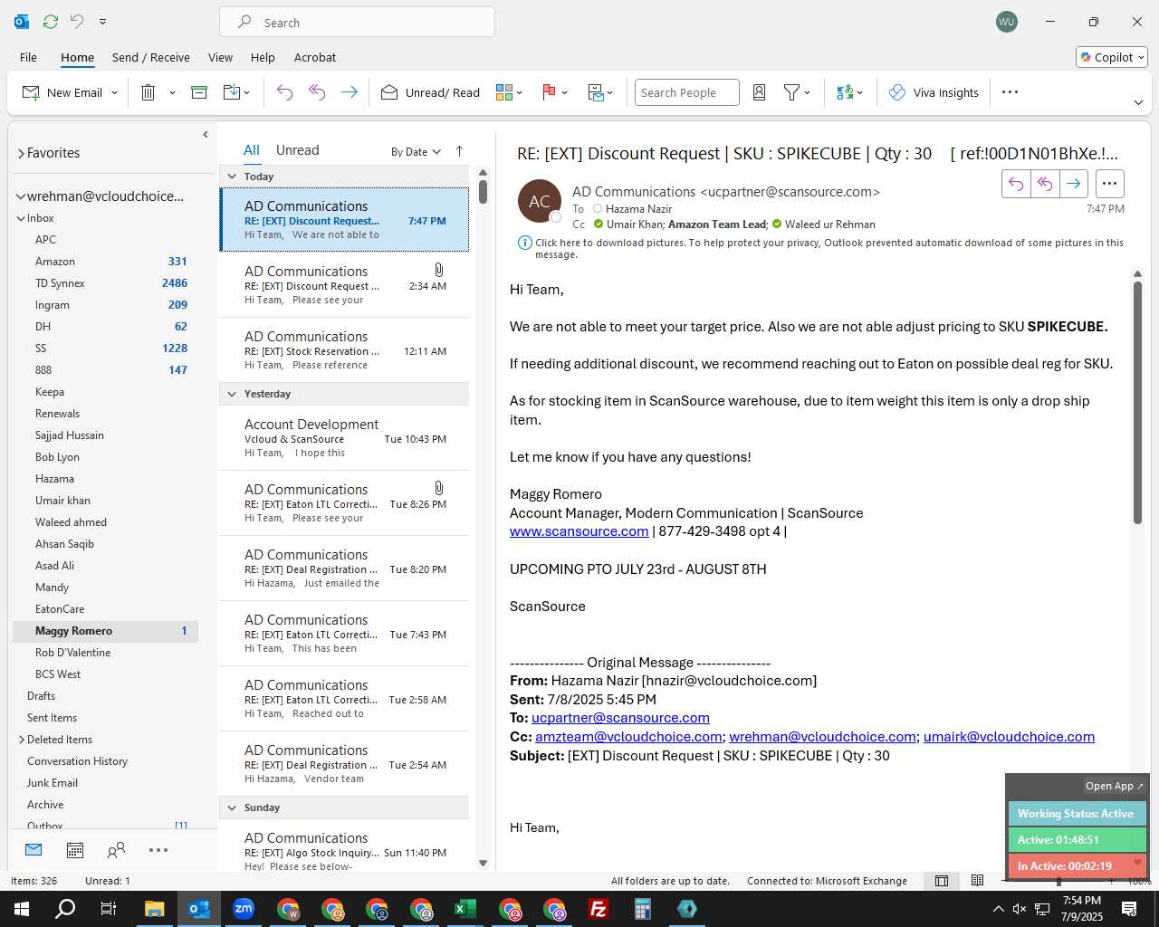The width and height of the screenshot is (1159, 927).
Task: Open the Home ribbon tab
Action: click(77, 57)
